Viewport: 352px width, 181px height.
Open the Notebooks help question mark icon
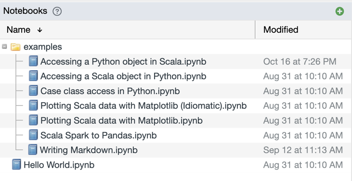[57, 11]
